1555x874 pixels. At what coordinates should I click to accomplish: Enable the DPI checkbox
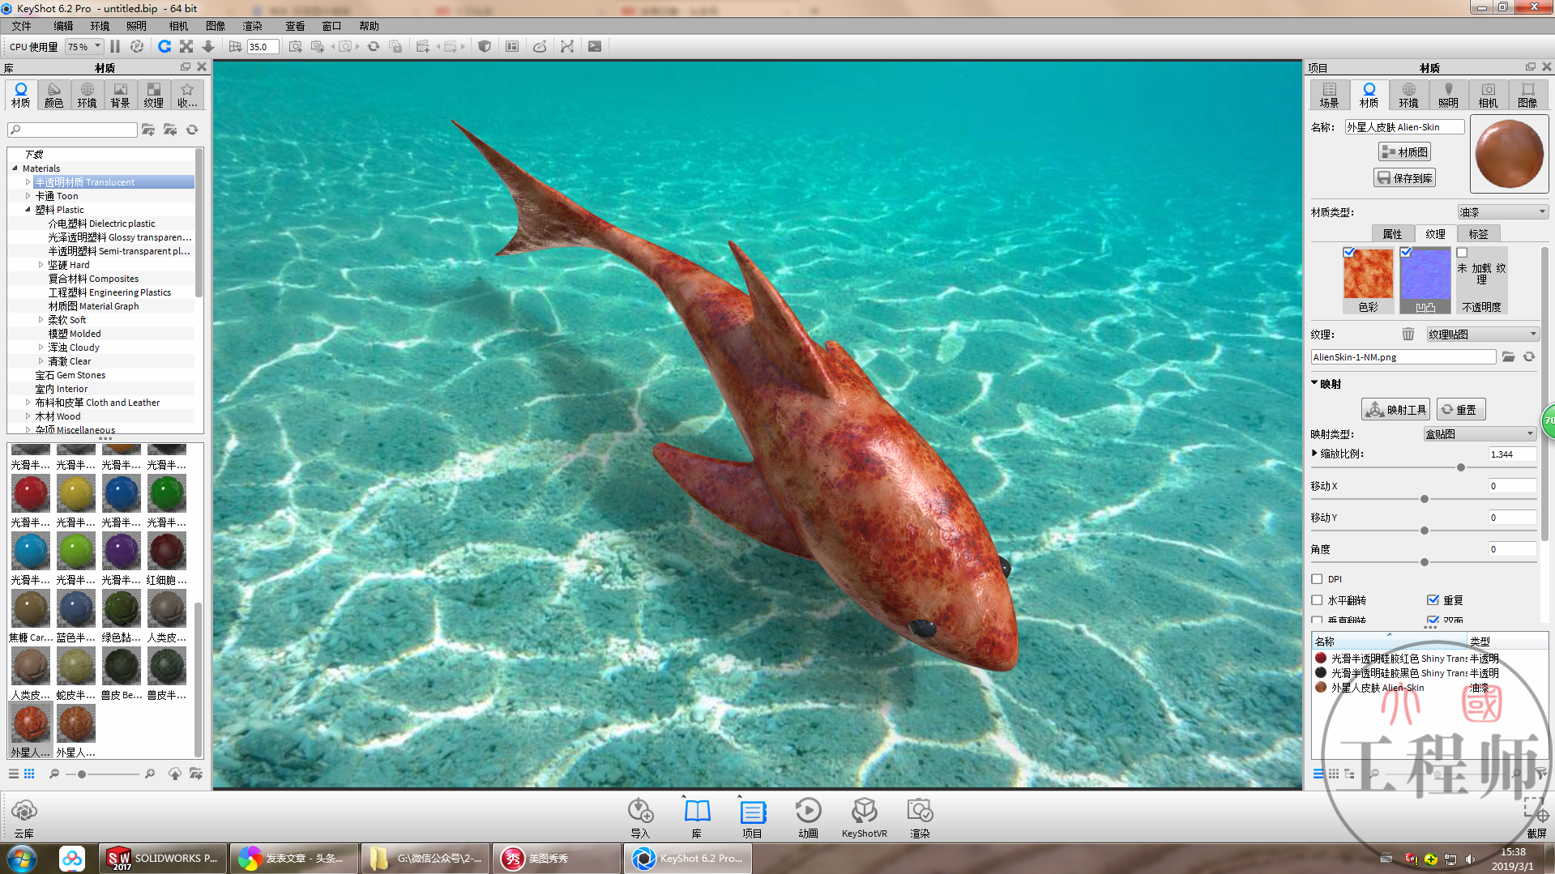1317,579
